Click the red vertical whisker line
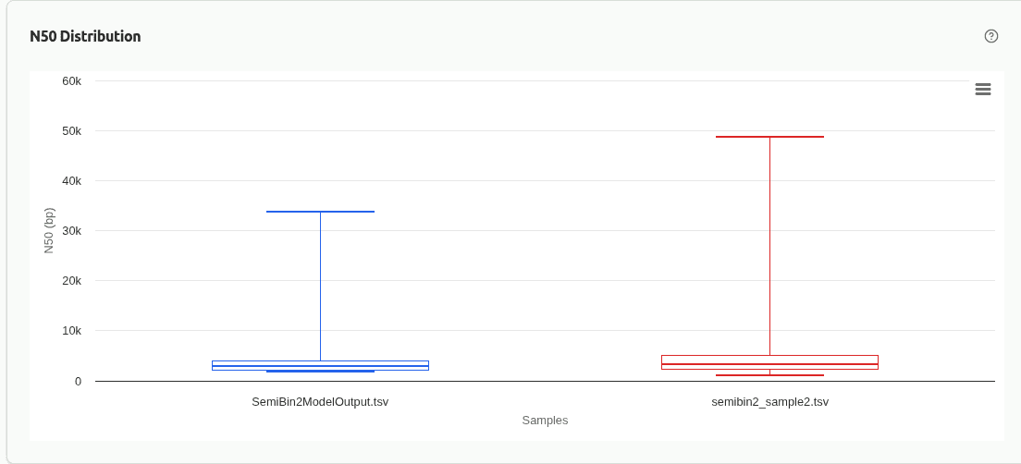Image resolution: width=1021 pixels, height=464 pixels. click(x=769, y=245)
